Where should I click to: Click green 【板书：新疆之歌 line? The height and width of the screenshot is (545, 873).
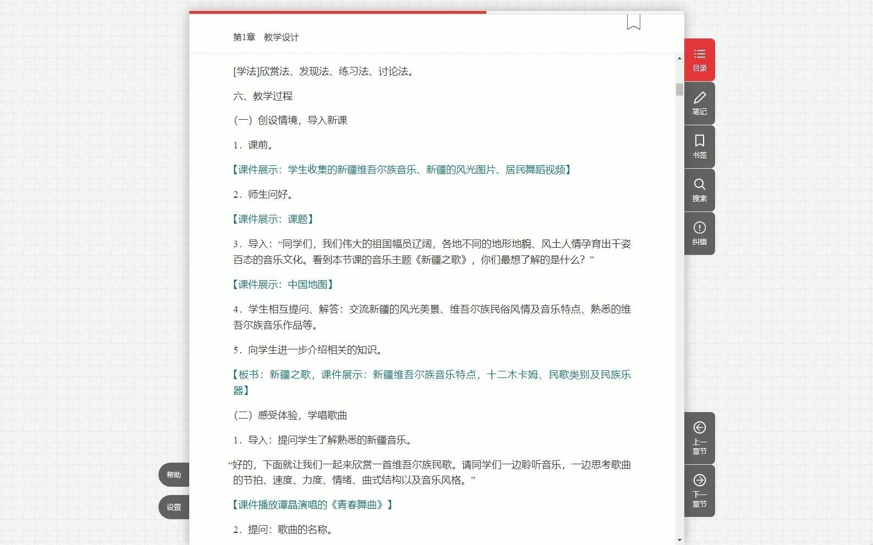pyautogui.click(x=432, y=382)
